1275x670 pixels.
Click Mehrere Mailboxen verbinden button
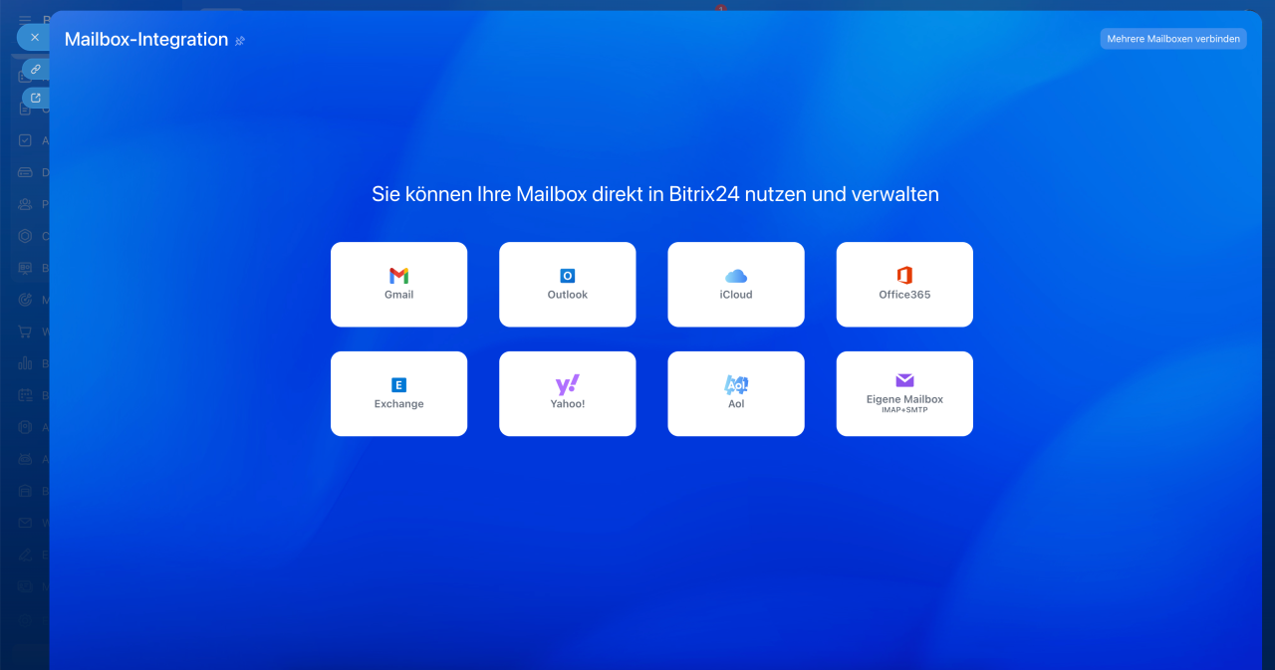click(x=1173, y=39)
